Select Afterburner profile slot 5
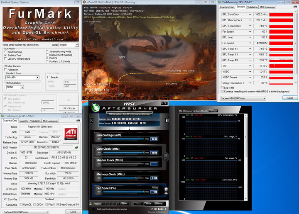This screenshot has width=299, height=214. (118, 204)
